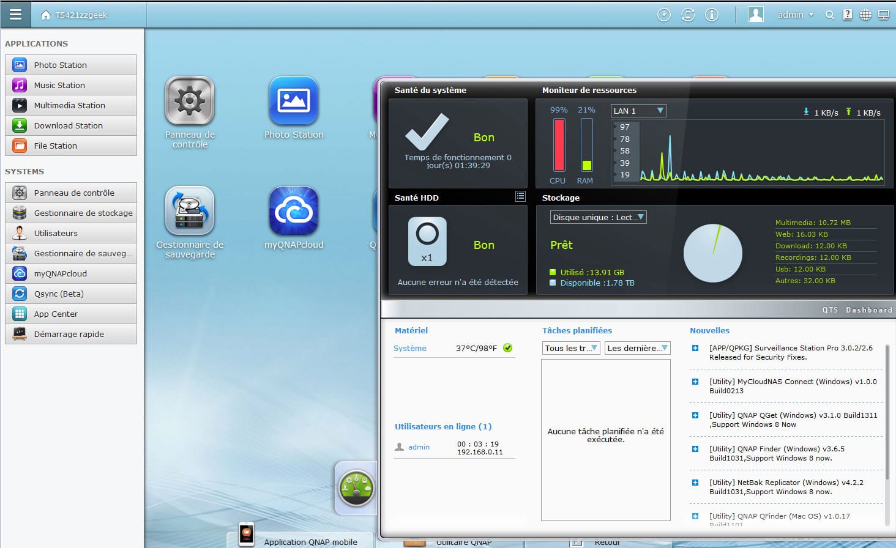Expand the MyCloudNAS Connect news item
The image size is (896, 548).
click(695, 382)
